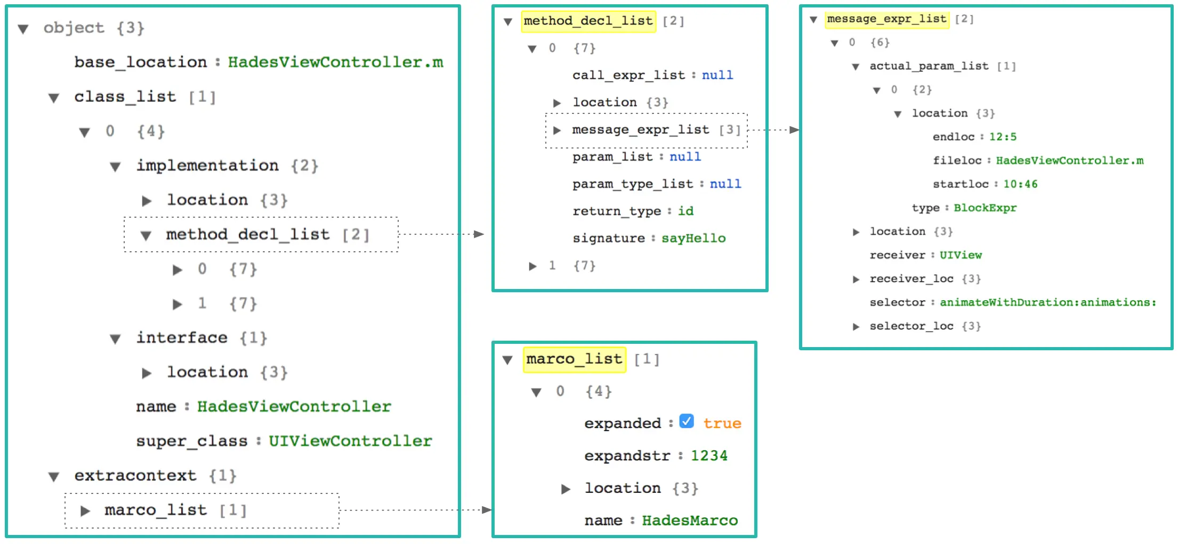Image resolution: width=1178 pixels, height=544 pixels.
Task: Expand "1 {7}" directly above the interface node
Action: (177, 304)
